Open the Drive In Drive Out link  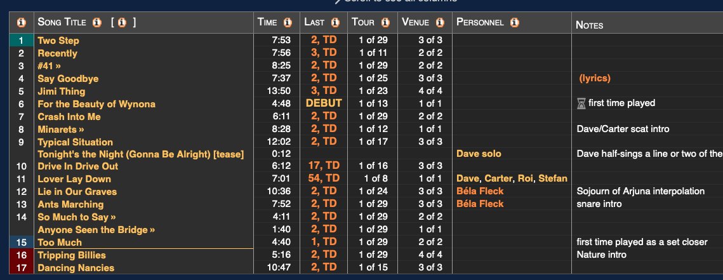point(78,166)
